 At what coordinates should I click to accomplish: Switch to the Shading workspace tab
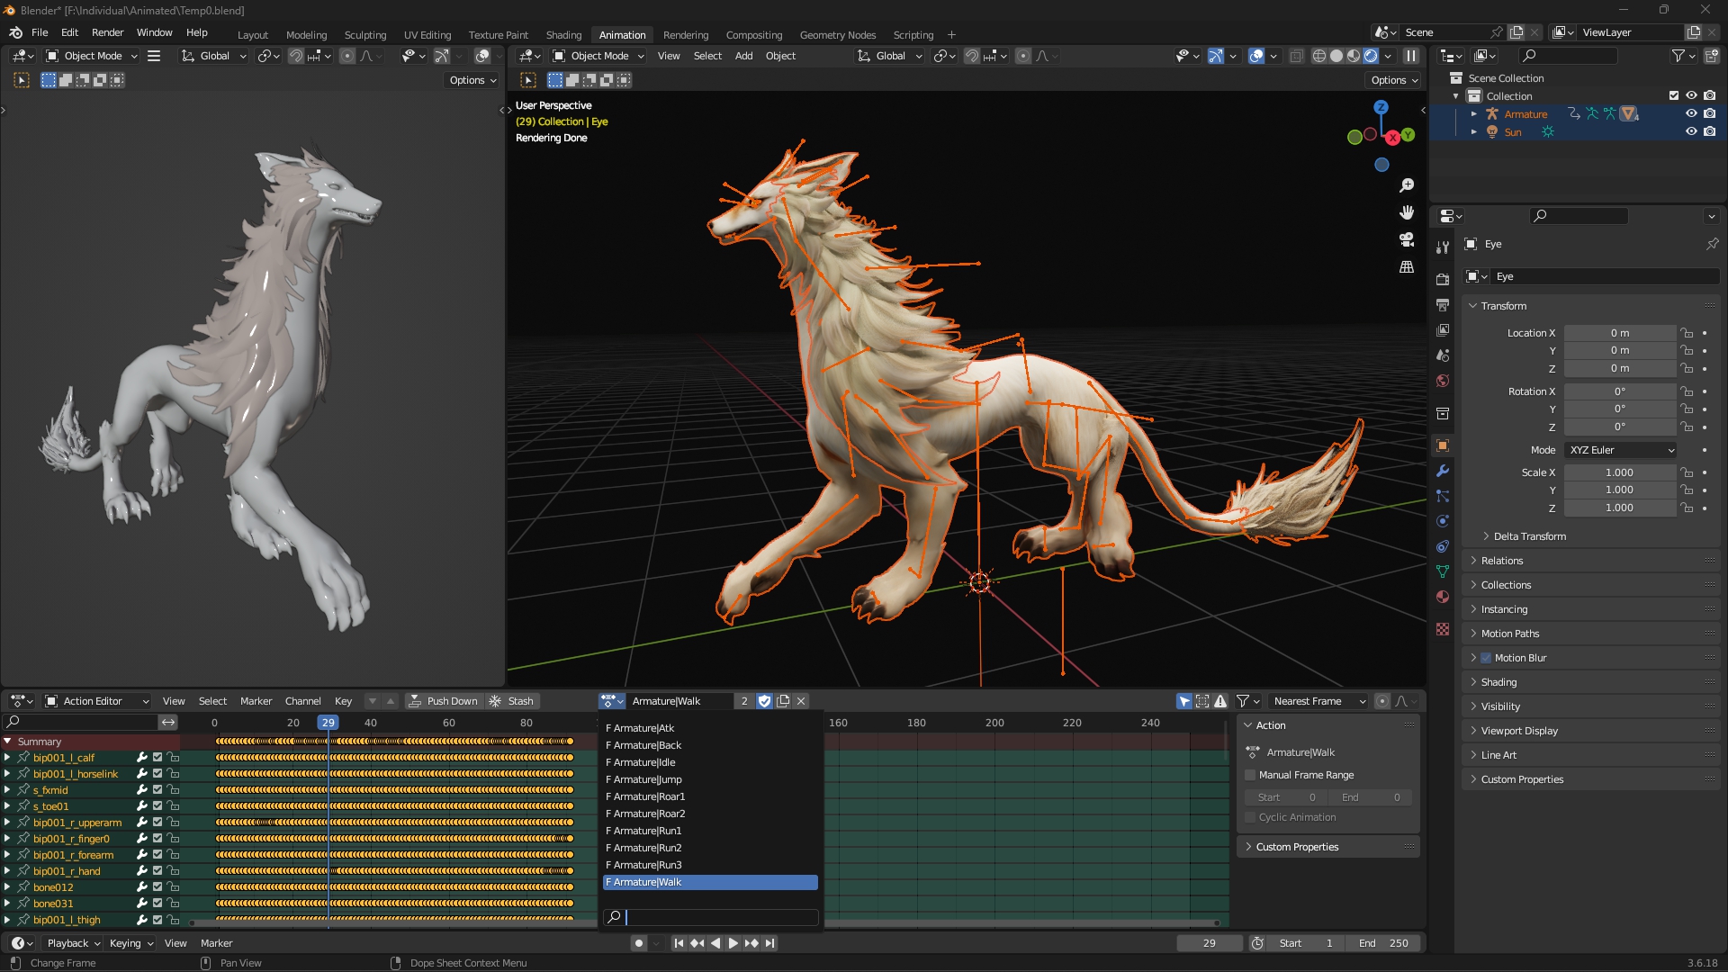click(x=563, y=35)
